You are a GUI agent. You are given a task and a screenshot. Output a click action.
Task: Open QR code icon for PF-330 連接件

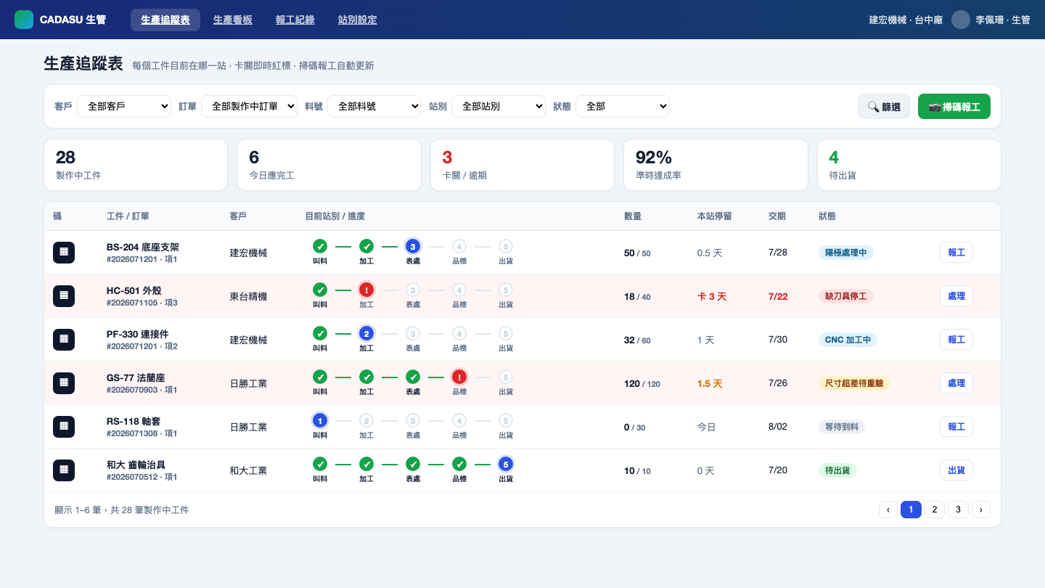(x=64, y=339)
